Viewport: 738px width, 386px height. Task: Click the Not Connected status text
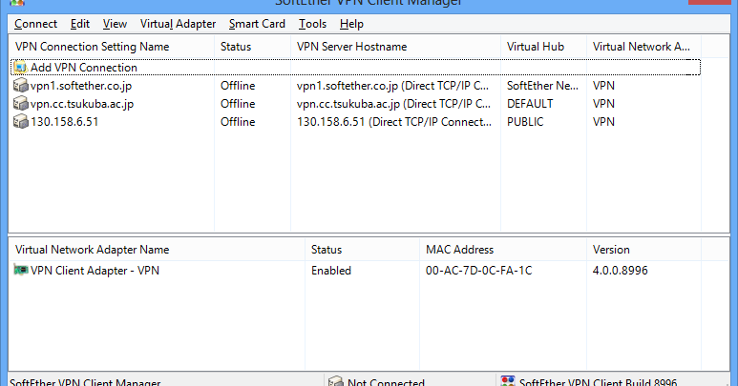tap(386, 382)
